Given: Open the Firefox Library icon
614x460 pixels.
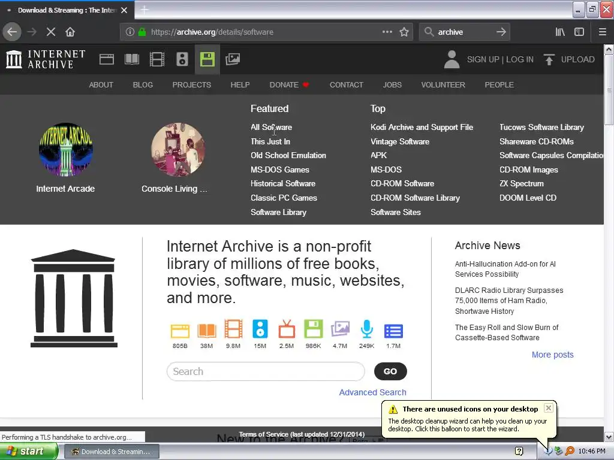Looking at the screenshot, I should pos(560,32).
